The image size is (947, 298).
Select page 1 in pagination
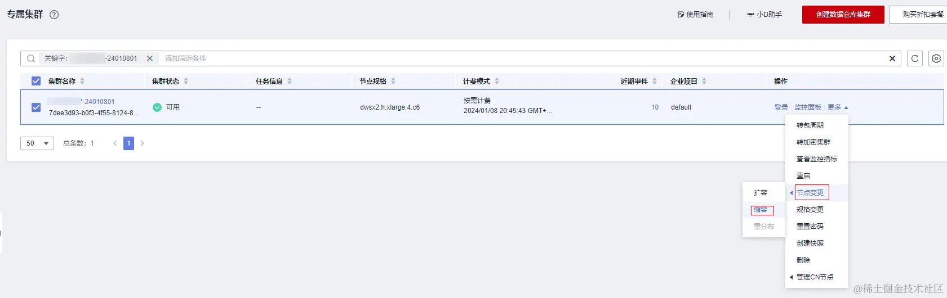point(128,143)
